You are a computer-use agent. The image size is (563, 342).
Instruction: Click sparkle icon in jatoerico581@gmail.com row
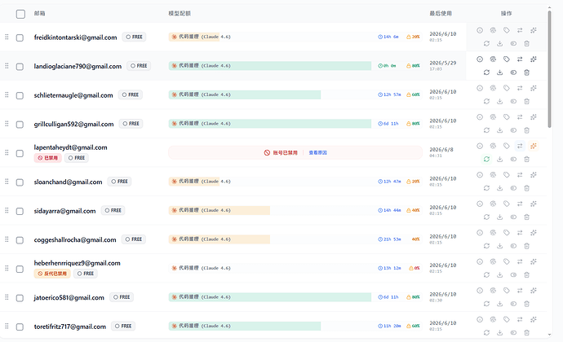click(x=534, y=291)
